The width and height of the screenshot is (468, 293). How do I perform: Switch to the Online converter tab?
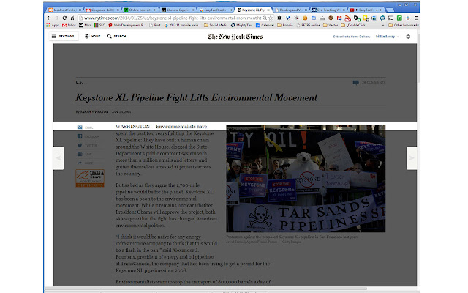pos(140,10)
